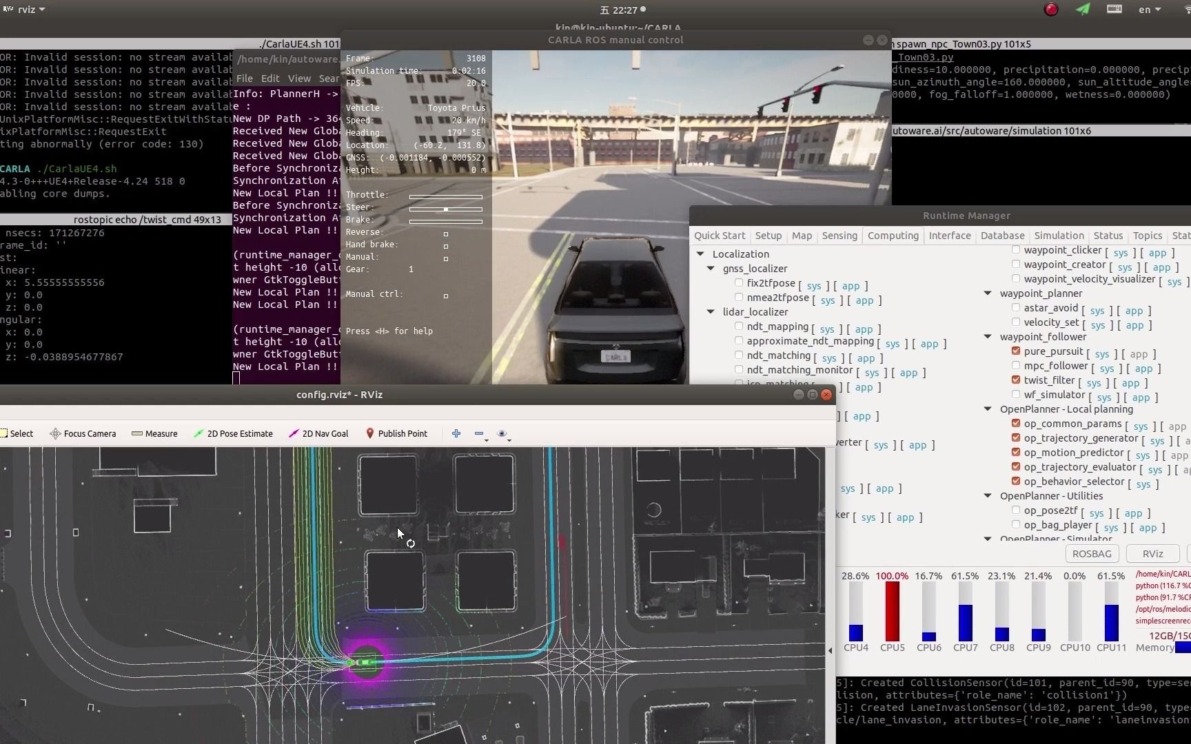Open the eye view options icon

point(502,433)
